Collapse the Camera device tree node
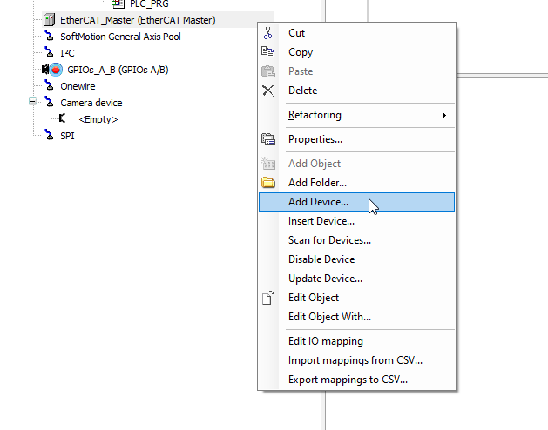The width and height of the screenshot is (548, 430). [x=32, y=102]
